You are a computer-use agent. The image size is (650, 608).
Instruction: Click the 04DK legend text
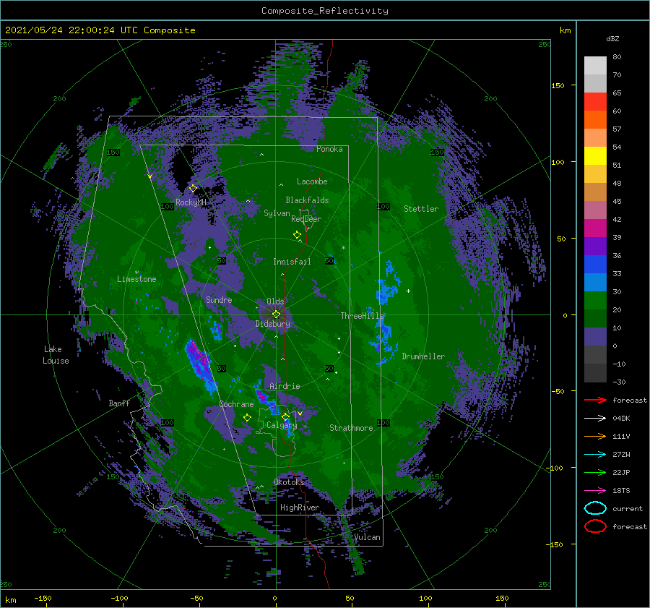(621, 419)
